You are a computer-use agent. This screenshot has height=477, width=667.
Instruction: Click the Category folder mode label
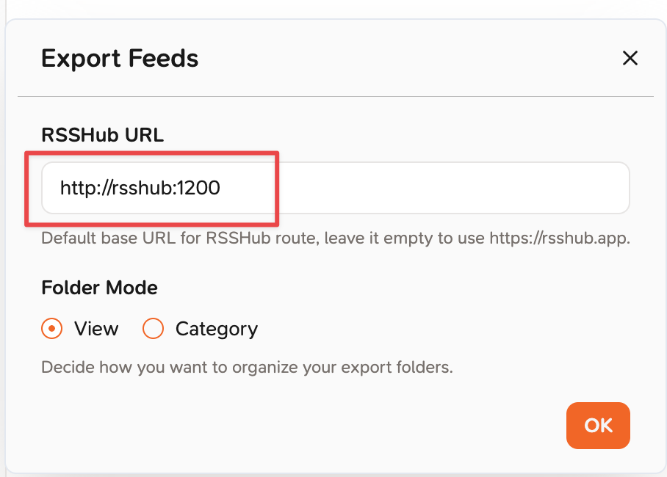click(217, 329)
